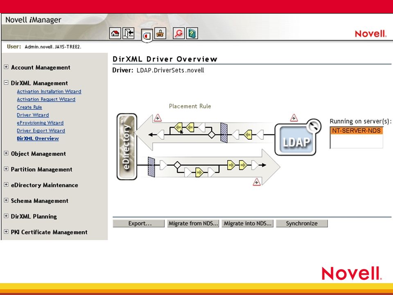Launch the Driver Wizard link
The height and width of the screenshot is (295, 393).
[x=33, y=115]
